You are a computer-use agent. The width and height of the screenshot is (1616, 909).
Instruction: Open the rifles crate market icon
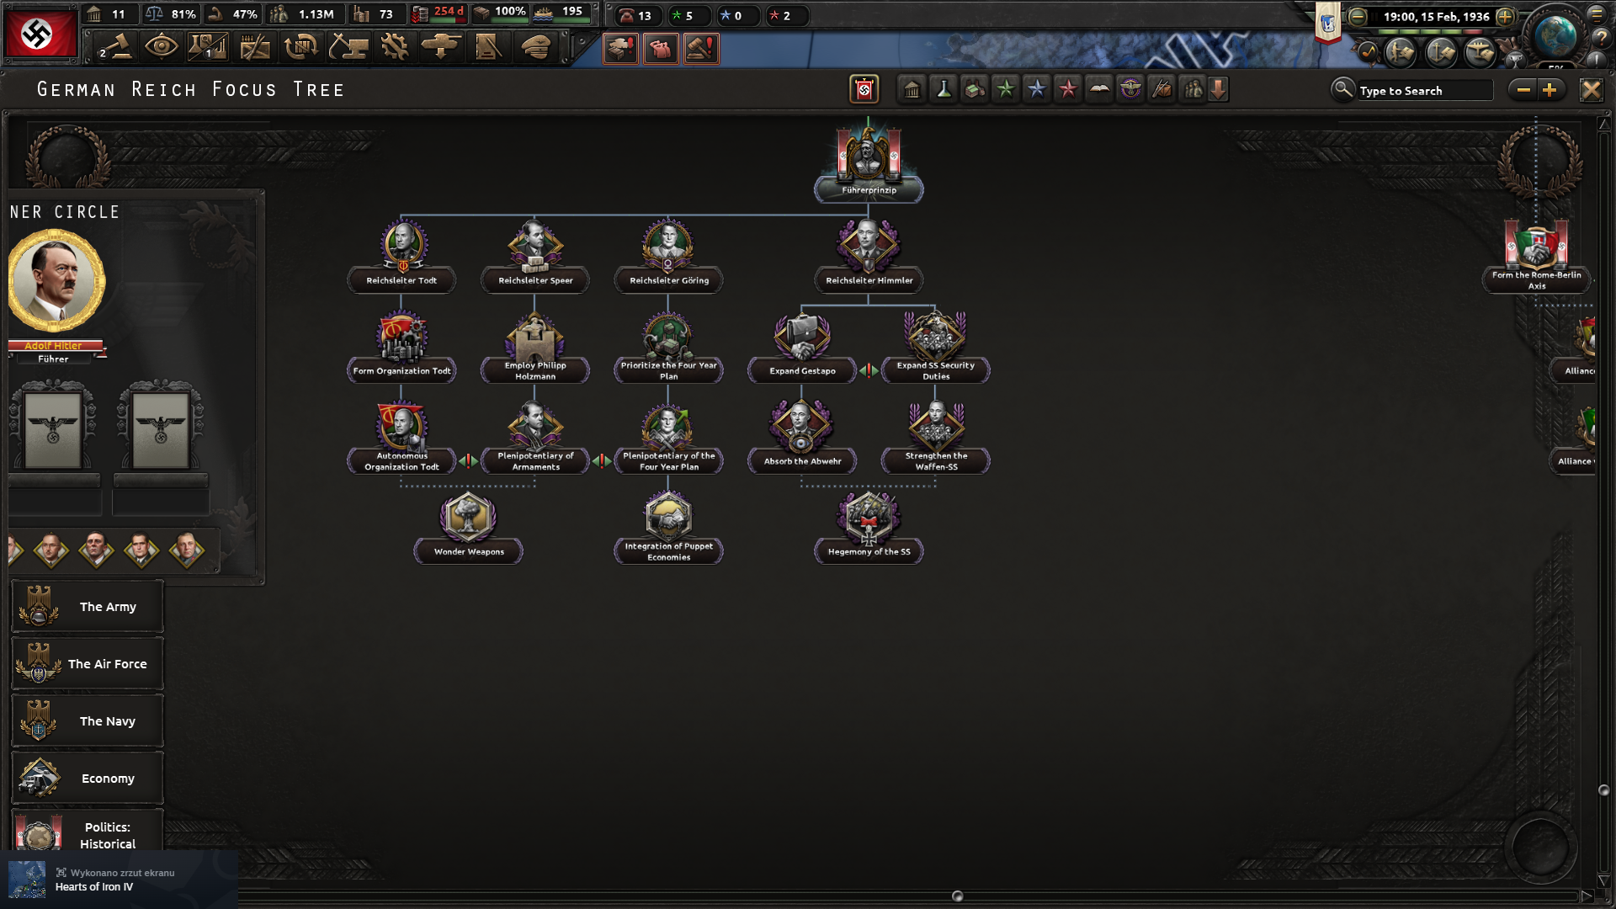coord(254,47)
